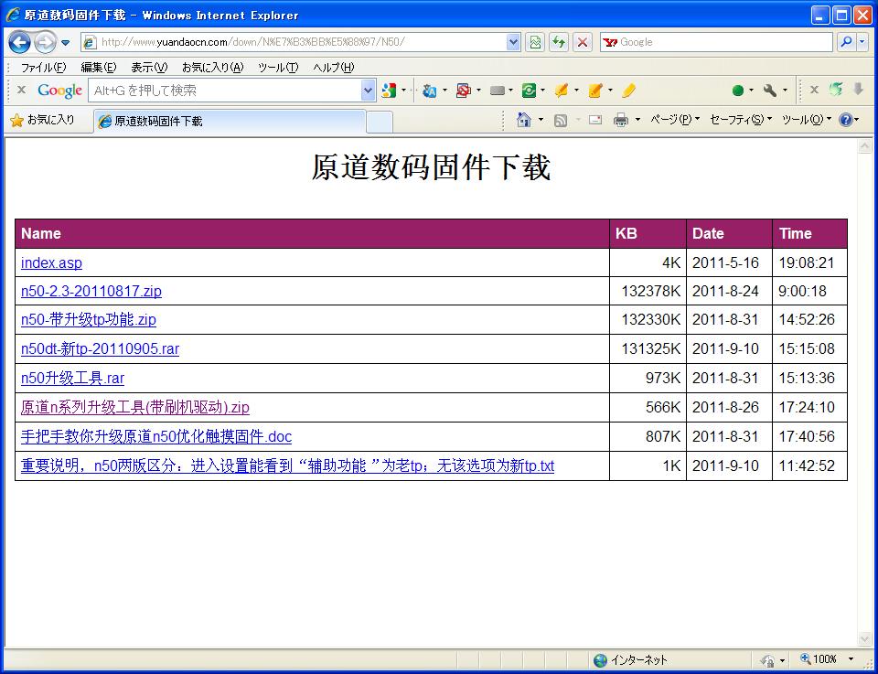878x674 pixels.
Task: Click the vertical scrollbar down arrow
Action: 864,639
